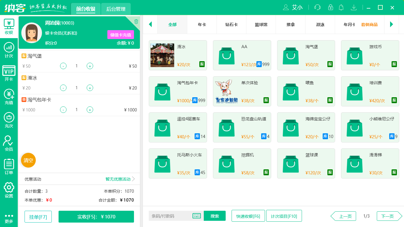Select the 套餐商品 category tab
The width and height of the screenshot is (404, 227).
(x=369, y=25)
